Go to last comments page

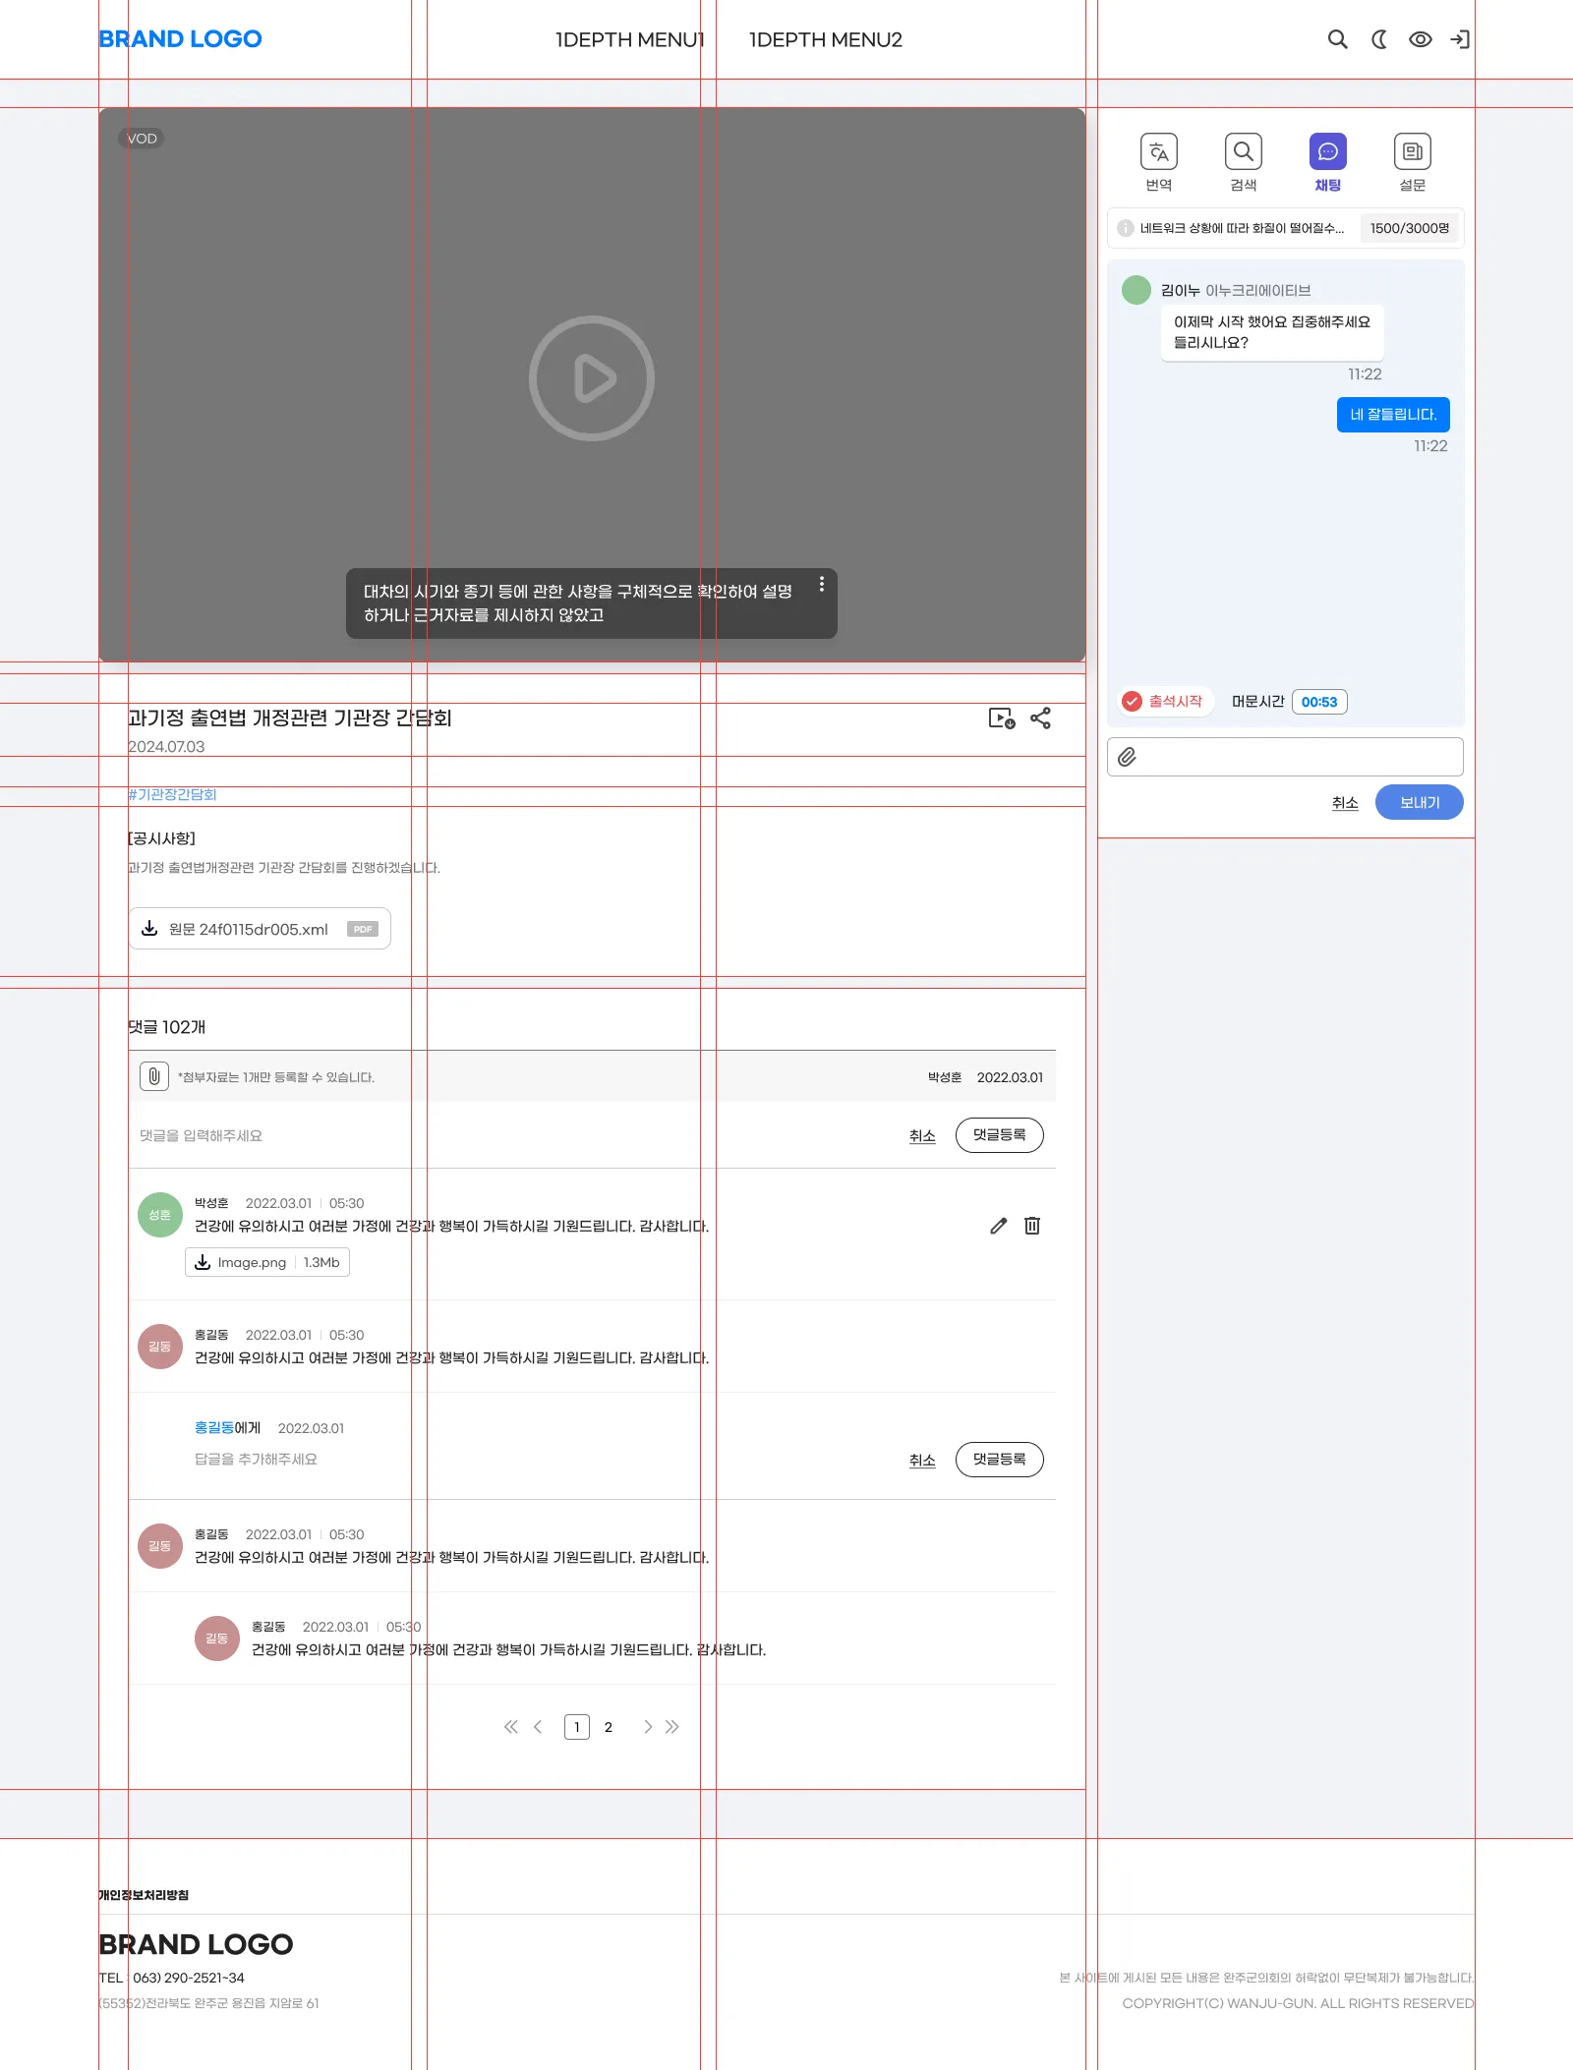(672, 1727)
